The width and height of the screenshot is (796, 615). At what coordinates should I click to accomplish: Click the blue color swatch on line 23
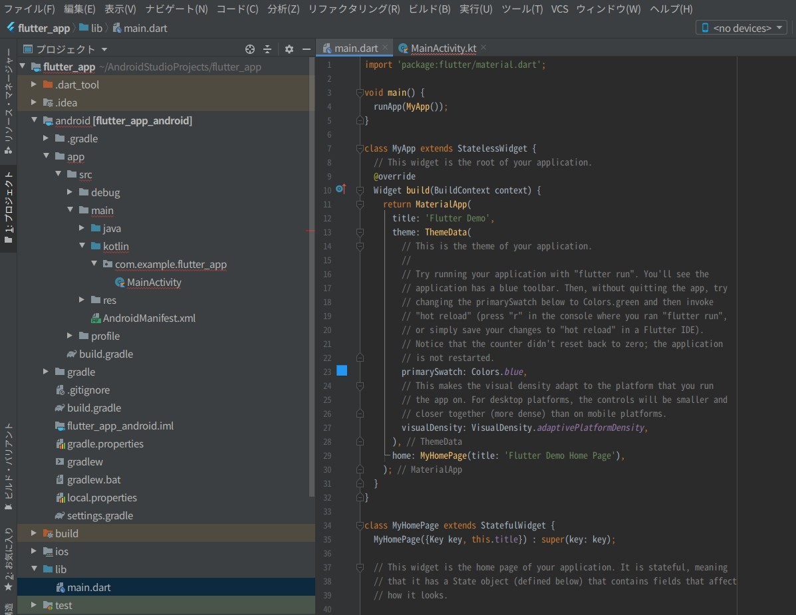[342, 371]
